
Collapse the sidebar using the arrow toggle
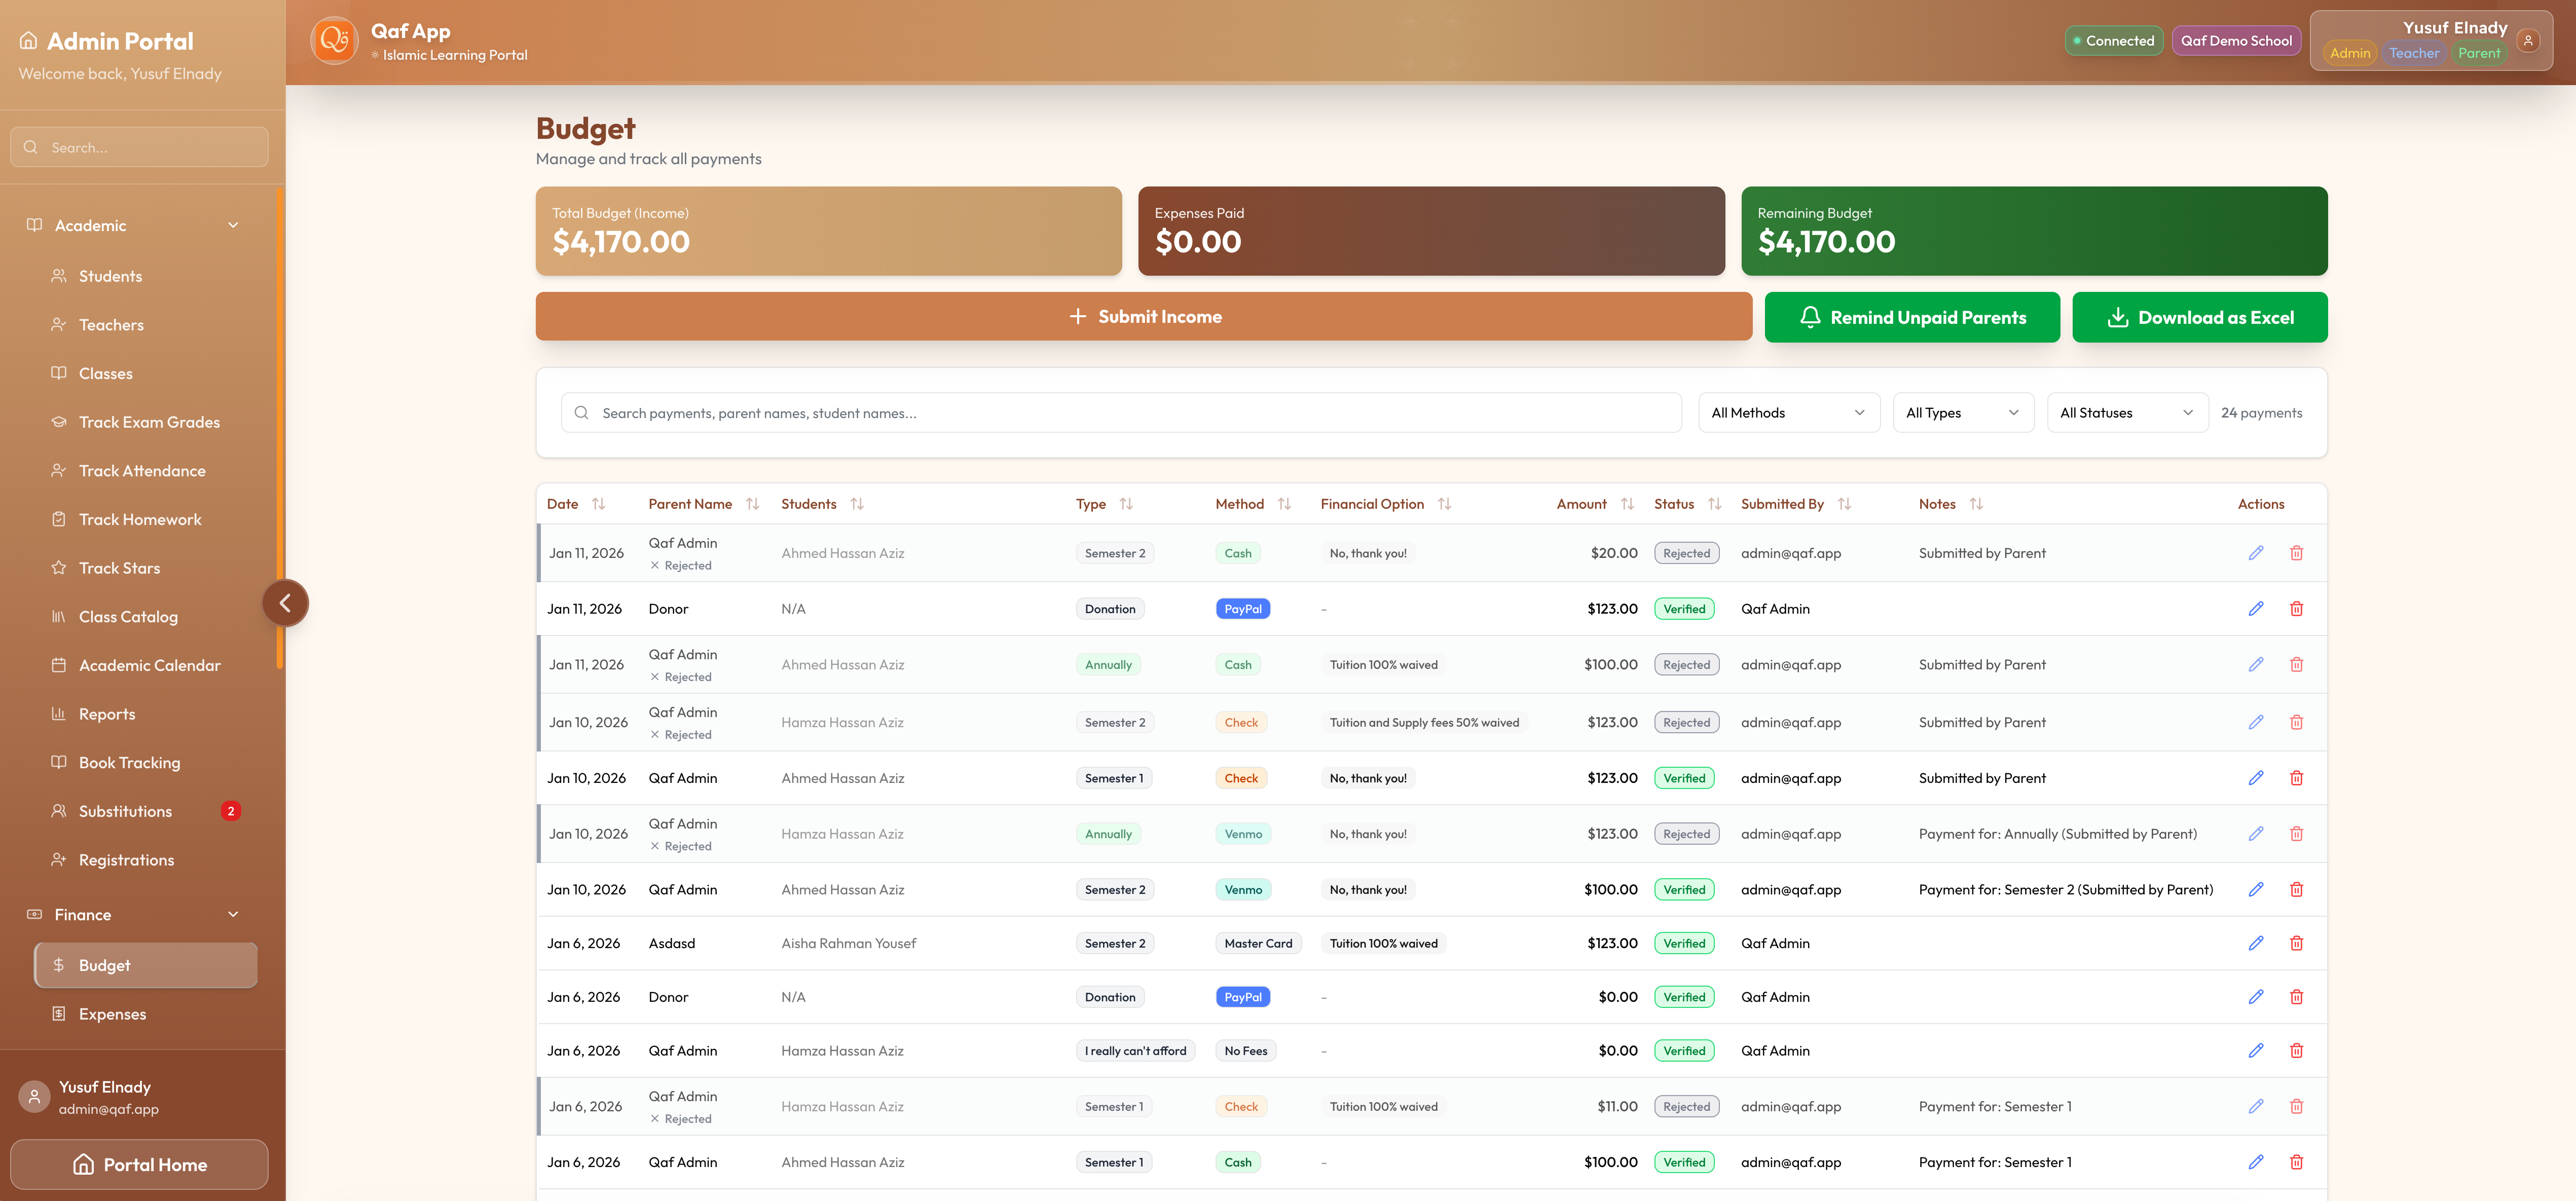click(286, 602)
